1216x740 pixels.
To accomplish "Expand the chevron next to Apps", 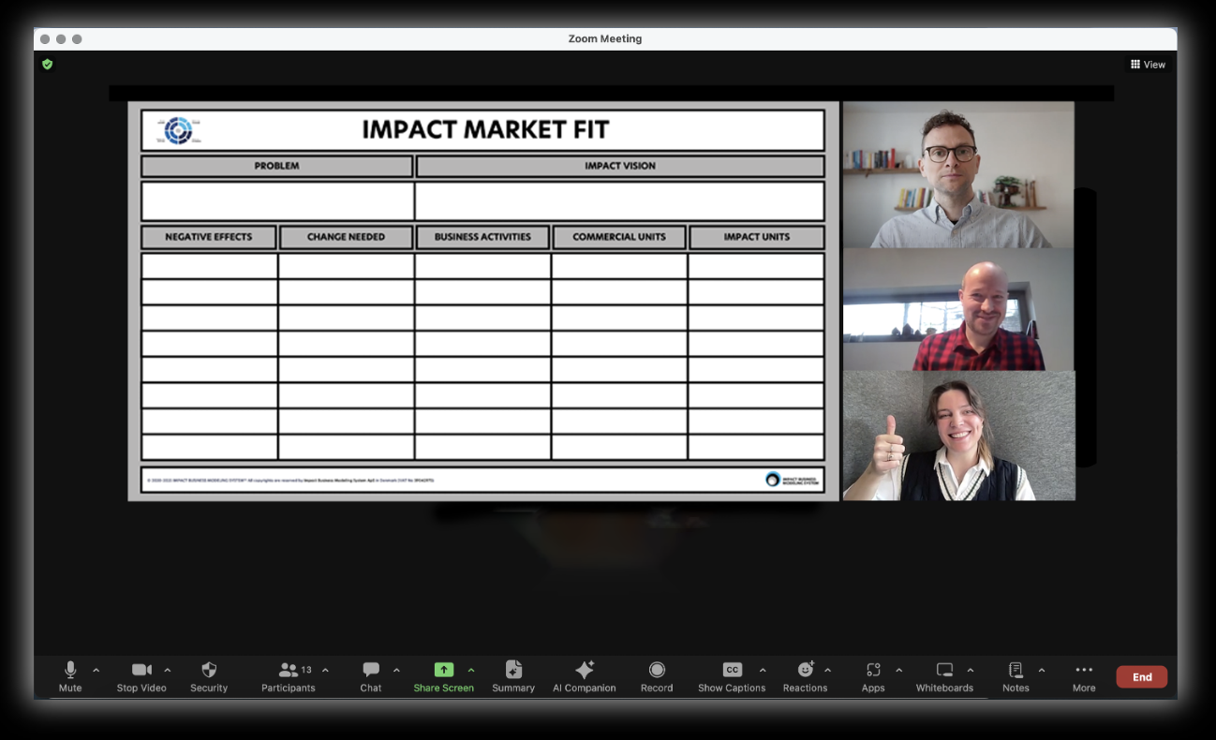I will pos(899,670).
